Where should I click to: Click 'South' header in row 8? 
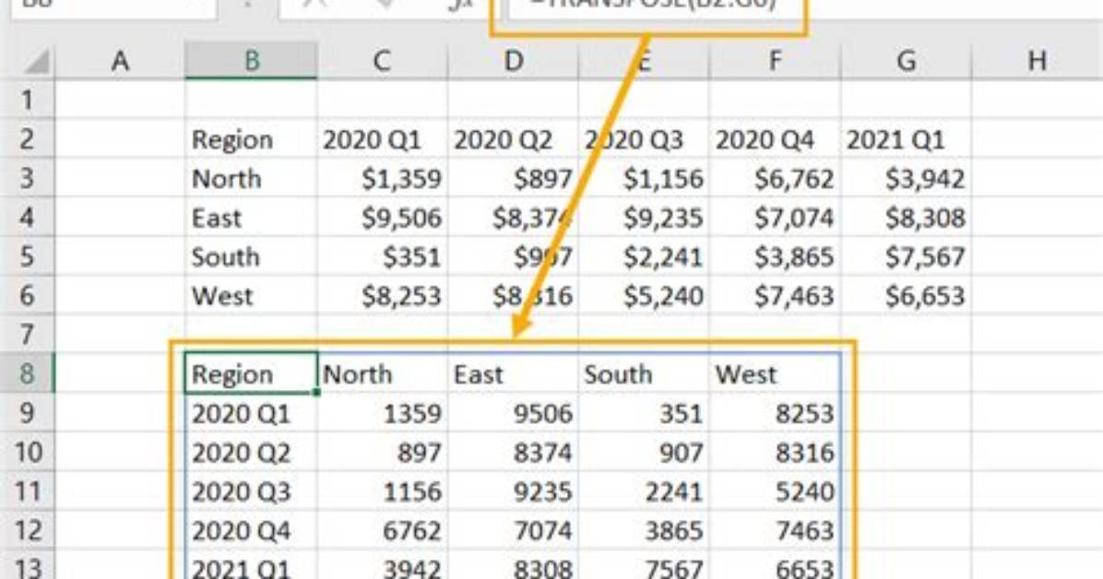(x=644, y=373)
